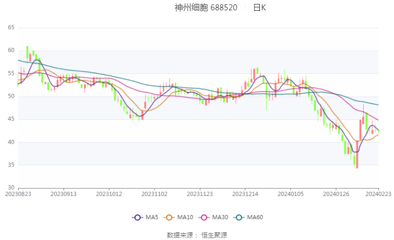This screenshot has width=394, height=240.
Task: Toggle the MA30 legend marker
Action: [x=204, y=218]
